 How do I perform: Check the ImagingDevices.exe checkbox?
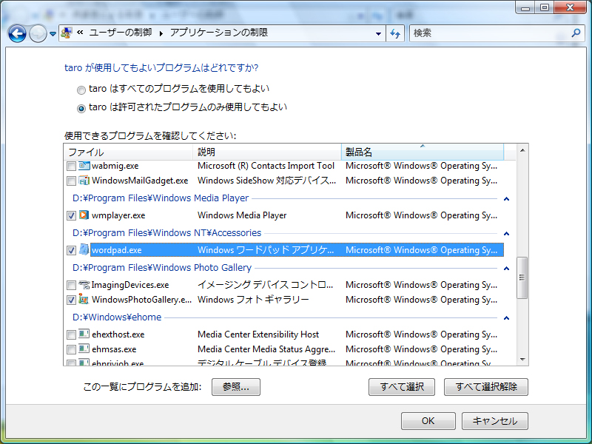tap(71, 285)
